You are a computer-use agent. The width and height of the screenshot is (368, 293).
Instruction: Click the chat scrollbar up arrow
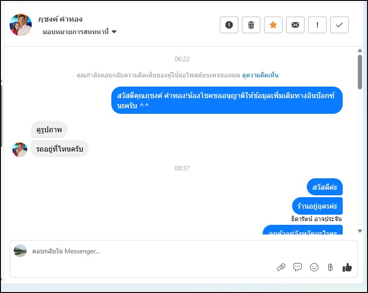coord(360,51)
